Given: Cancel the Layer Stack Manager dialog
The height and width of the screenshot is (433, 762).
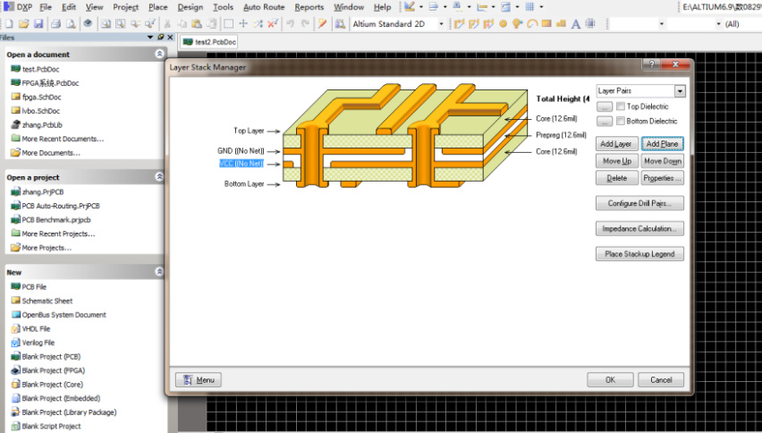Looking at the screenshot, I should (661, 380).
